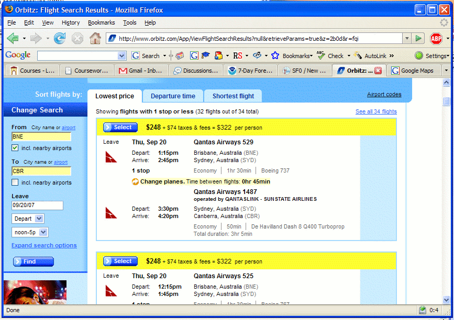The height and width of the screenshot is (320, 454).
Task: Go to the Home page icon
Action: point(95,38)
